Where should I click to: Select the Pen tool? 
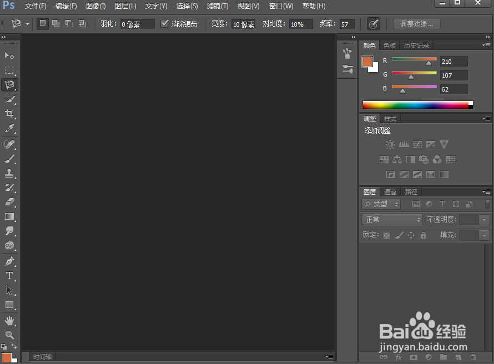point(9,261)
